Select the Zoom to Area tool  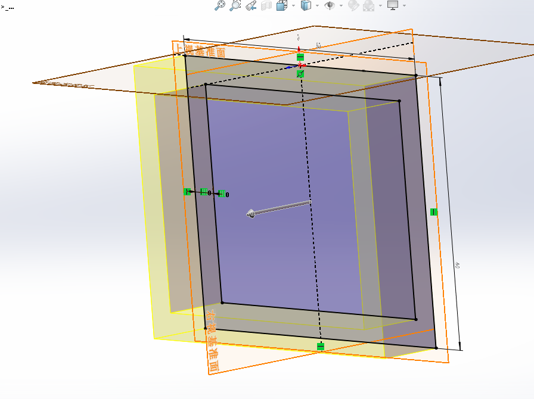point(235,5)
